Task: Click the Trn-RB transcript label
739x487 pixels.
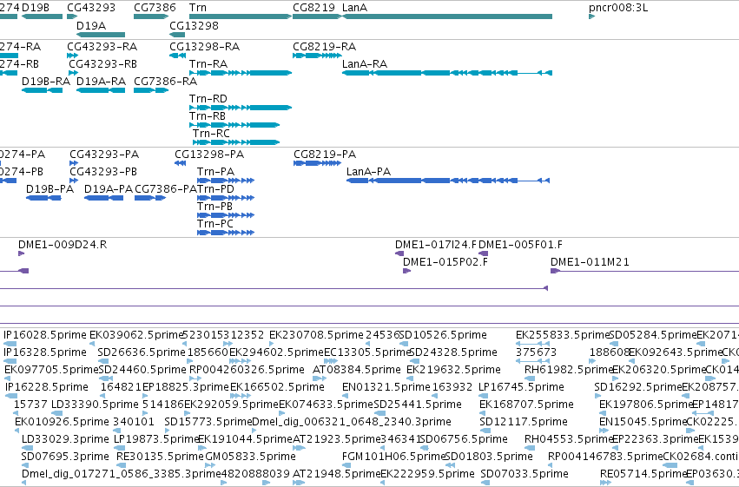Action: click(x=208, y=116)
